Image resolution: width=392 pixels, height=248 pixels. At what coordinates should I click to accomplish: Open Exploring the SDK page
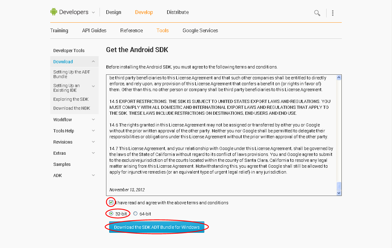[x=71, y=99]
